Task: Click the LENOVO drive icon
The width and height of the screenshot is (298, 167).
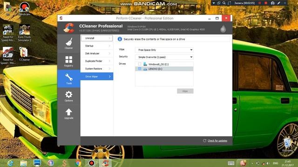Action: tap(145, 69)
